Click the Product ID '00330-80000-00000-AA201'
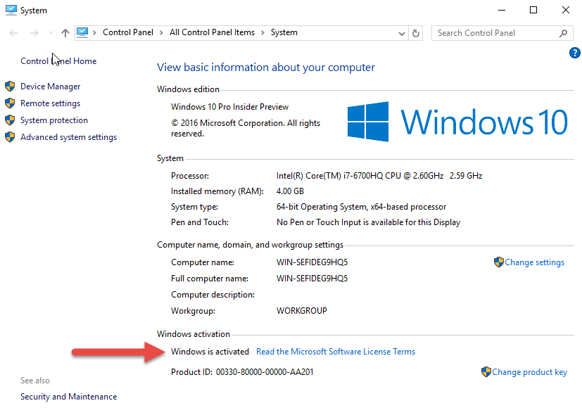Screen dimensions: 582x415 click(265, 372)
